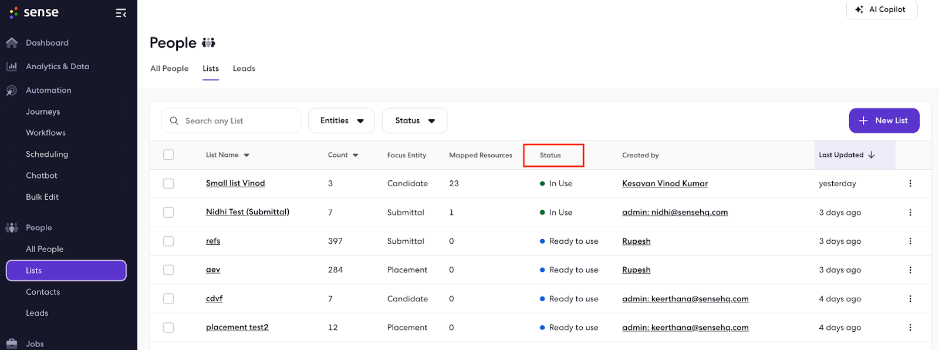Open Dashboard via the home icon
The height and width of the screenshot is (350, 939).
click(12, 43)
